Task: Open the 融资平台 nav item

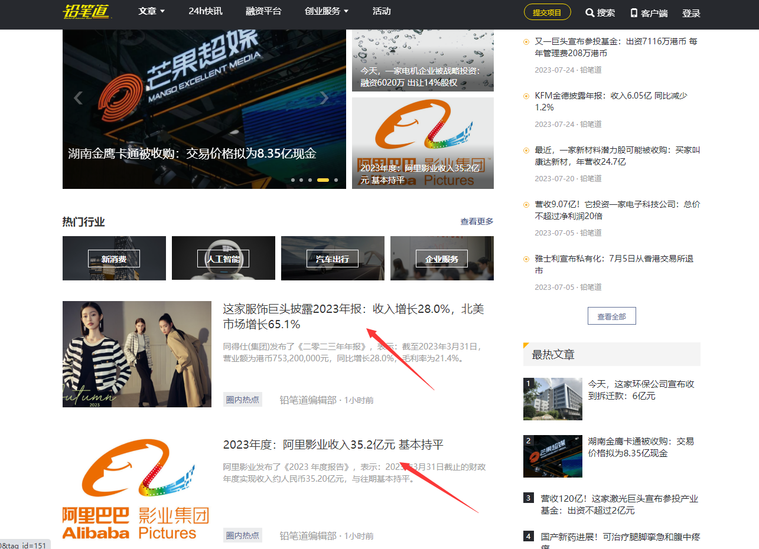Action: (263, 11)
